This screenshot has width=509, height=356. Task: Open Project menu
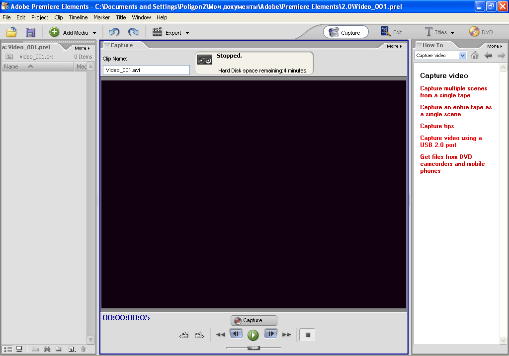coord(40,17)
